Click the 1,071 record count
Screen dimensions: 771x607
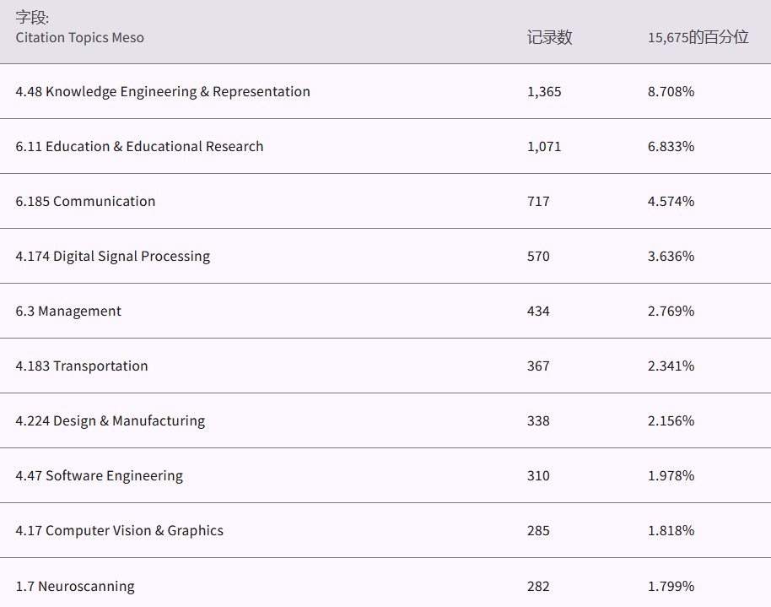(543, 146)
